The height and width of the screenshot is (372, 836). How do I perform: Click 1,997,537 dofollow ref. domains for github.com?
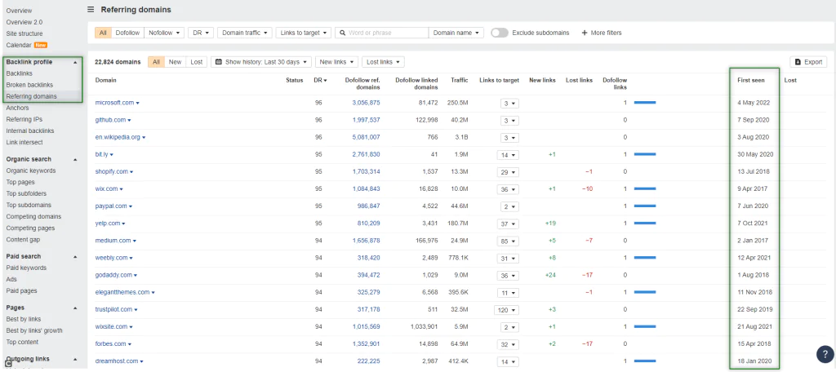366,120
